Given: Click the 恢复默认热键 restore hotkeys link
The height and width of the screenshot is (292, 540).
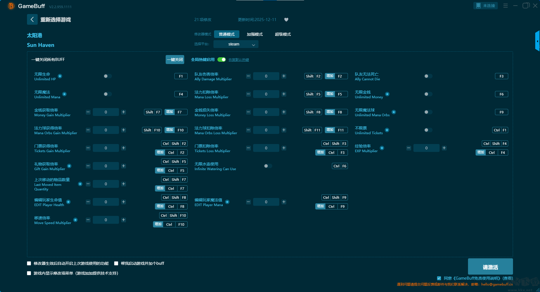Looking at the screenshot, I should point(238,60).
